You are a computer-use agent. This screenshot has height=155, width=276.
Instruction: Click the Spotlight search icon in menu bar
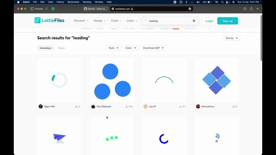click(223, 2)
